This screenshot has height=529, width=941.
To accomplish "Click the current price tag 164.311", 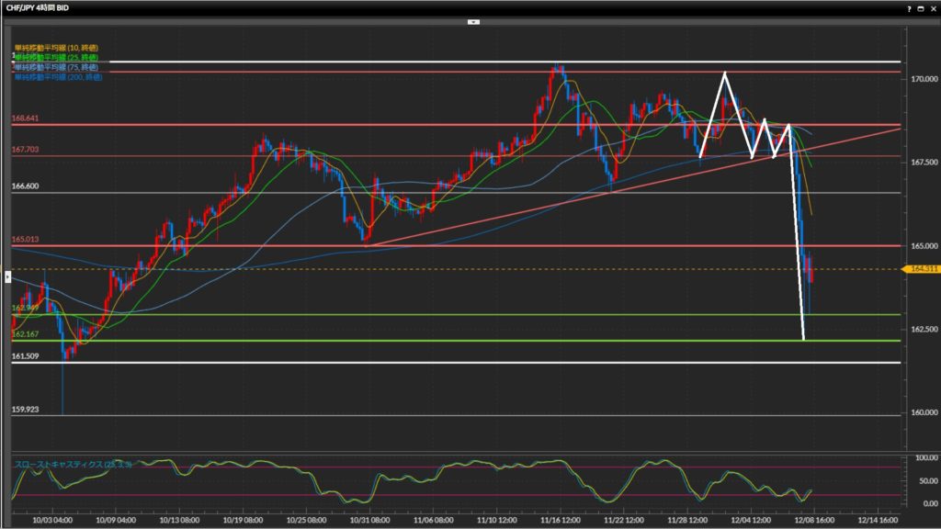I will tap(920, 269).
